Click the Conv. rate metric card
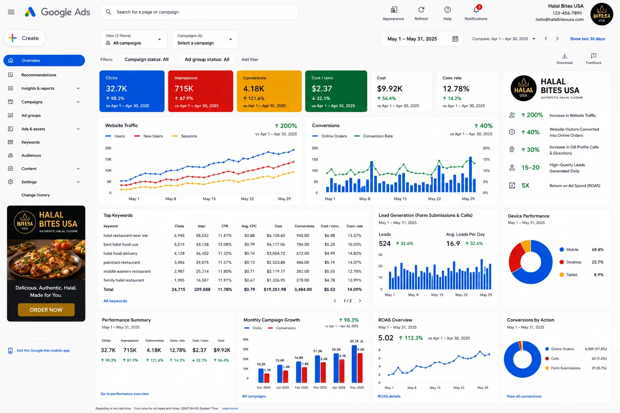Image resolution: width=620 pixels, height=413 pixels. coord(467,91)
